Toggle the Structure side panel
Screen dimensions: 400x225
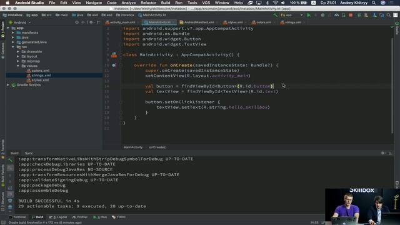(2, 202)
